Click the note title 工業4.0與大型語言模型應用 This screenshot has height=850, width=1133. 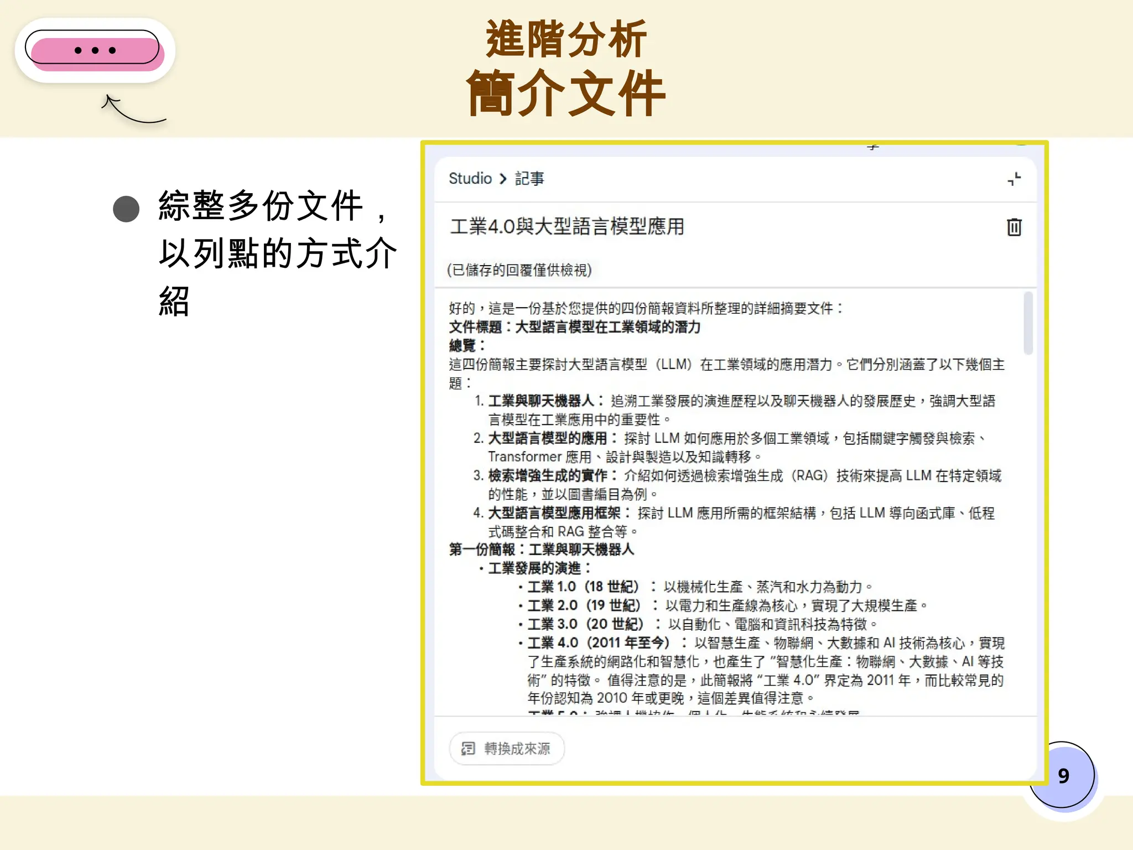[567, 226]
